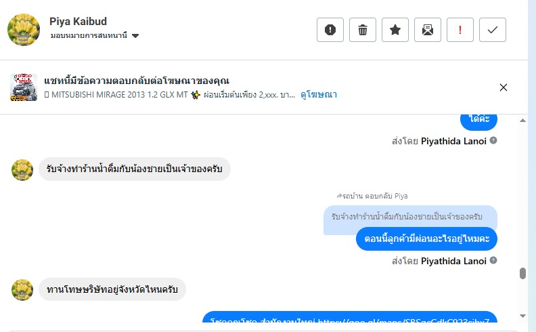The image size is (536, 332).
Task: Delete conversation with trash icon
Action: point(363,30)
